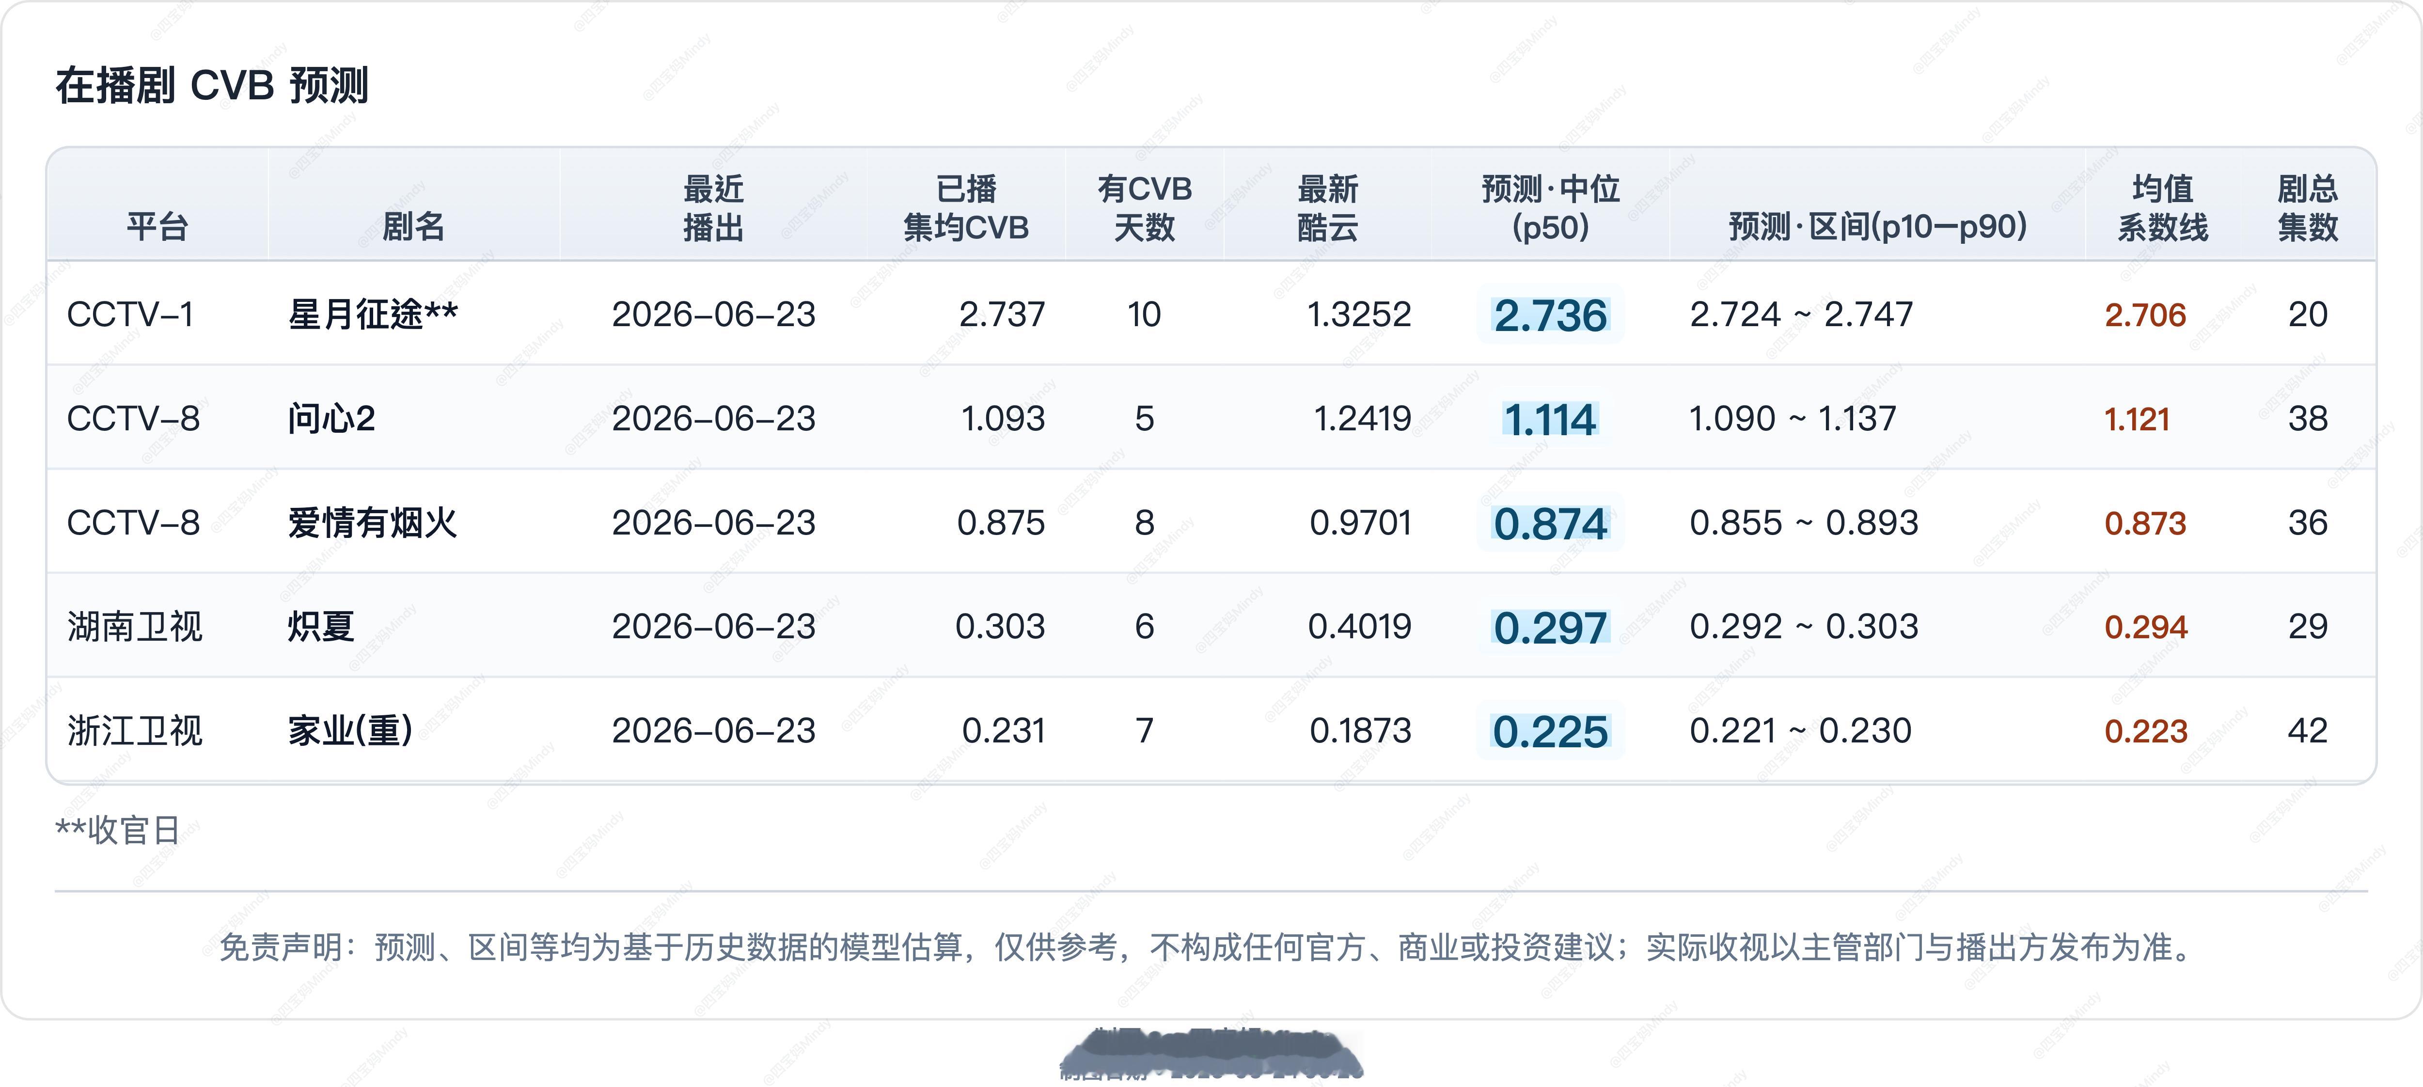The height and width of the screenshot is (1087, 2423).
Task: Click the 湖南卫视 platform cell
Action: pyautogui.click(x=135, y=626)
